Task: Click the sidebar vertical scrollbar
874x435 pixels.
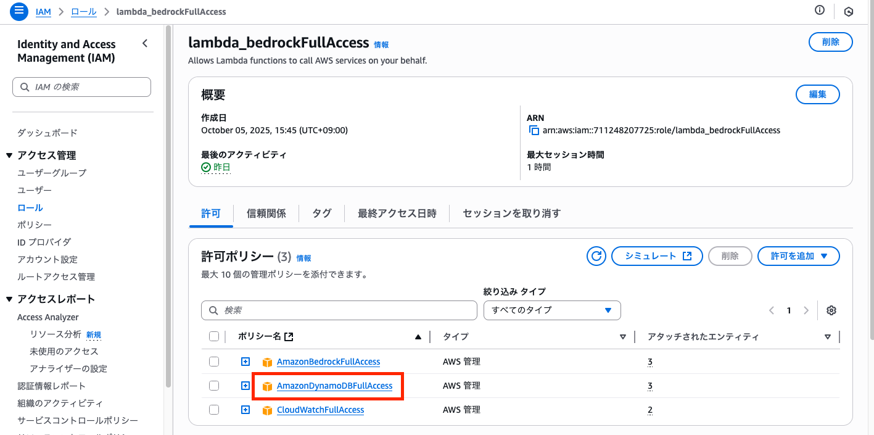Action: click(x=169, y=207)
